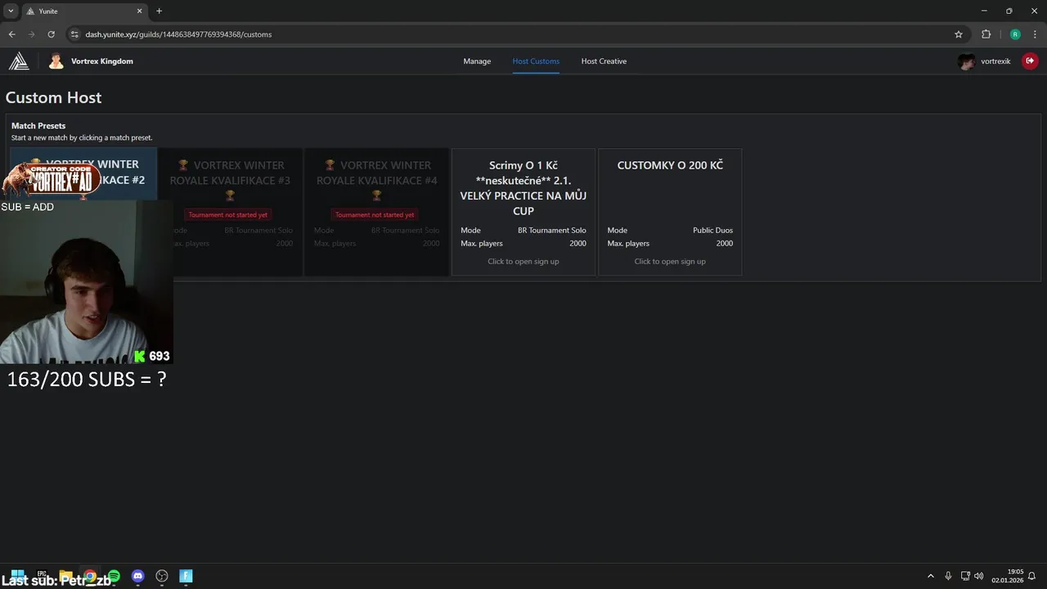This screenshot has height=589, width=1047.
Task: Click 'Click to open sign up' on CUSTOMKY card
Action: 670,262
